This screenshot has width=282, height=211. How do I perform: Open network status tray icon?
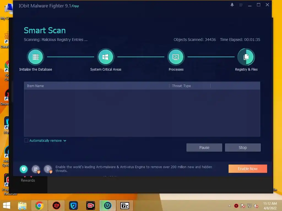click(x=250, y=206)
